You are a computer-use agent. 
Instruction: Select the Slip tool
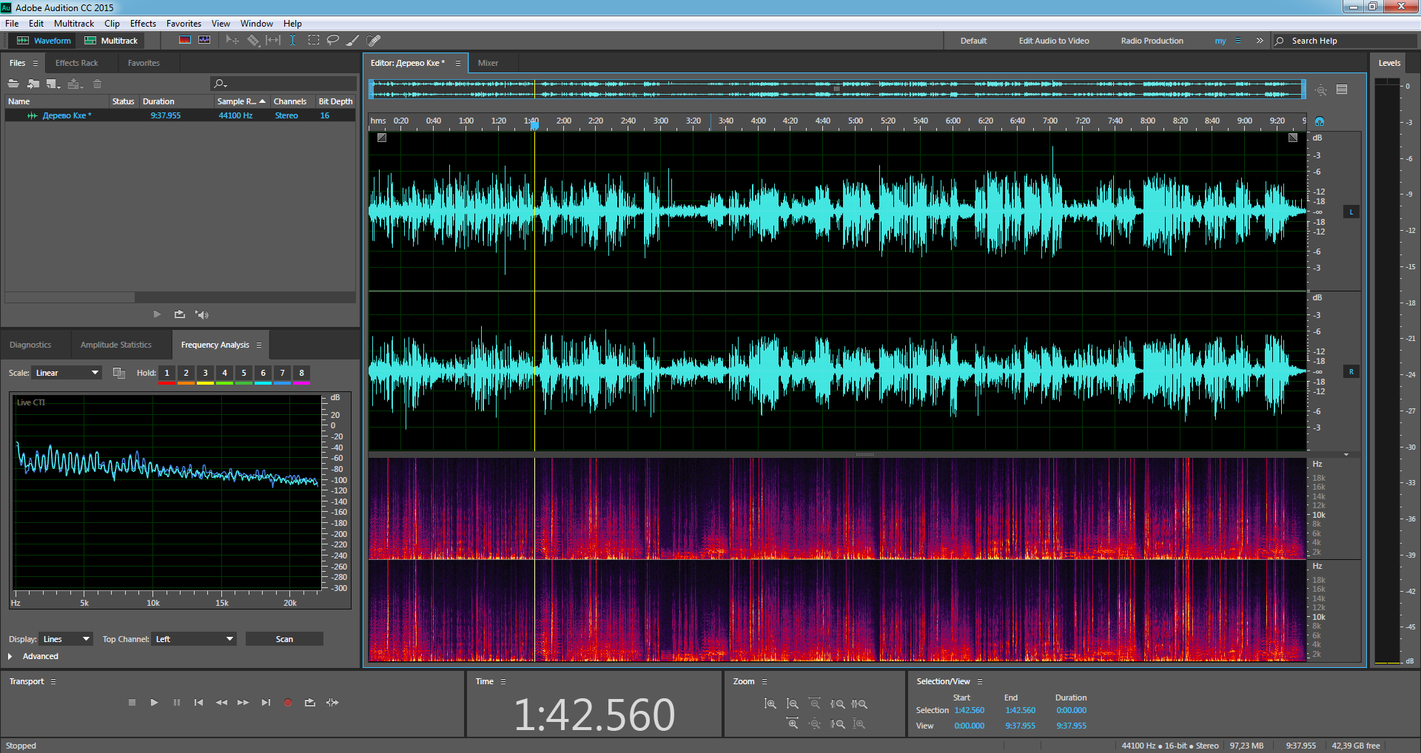[273, 40]
